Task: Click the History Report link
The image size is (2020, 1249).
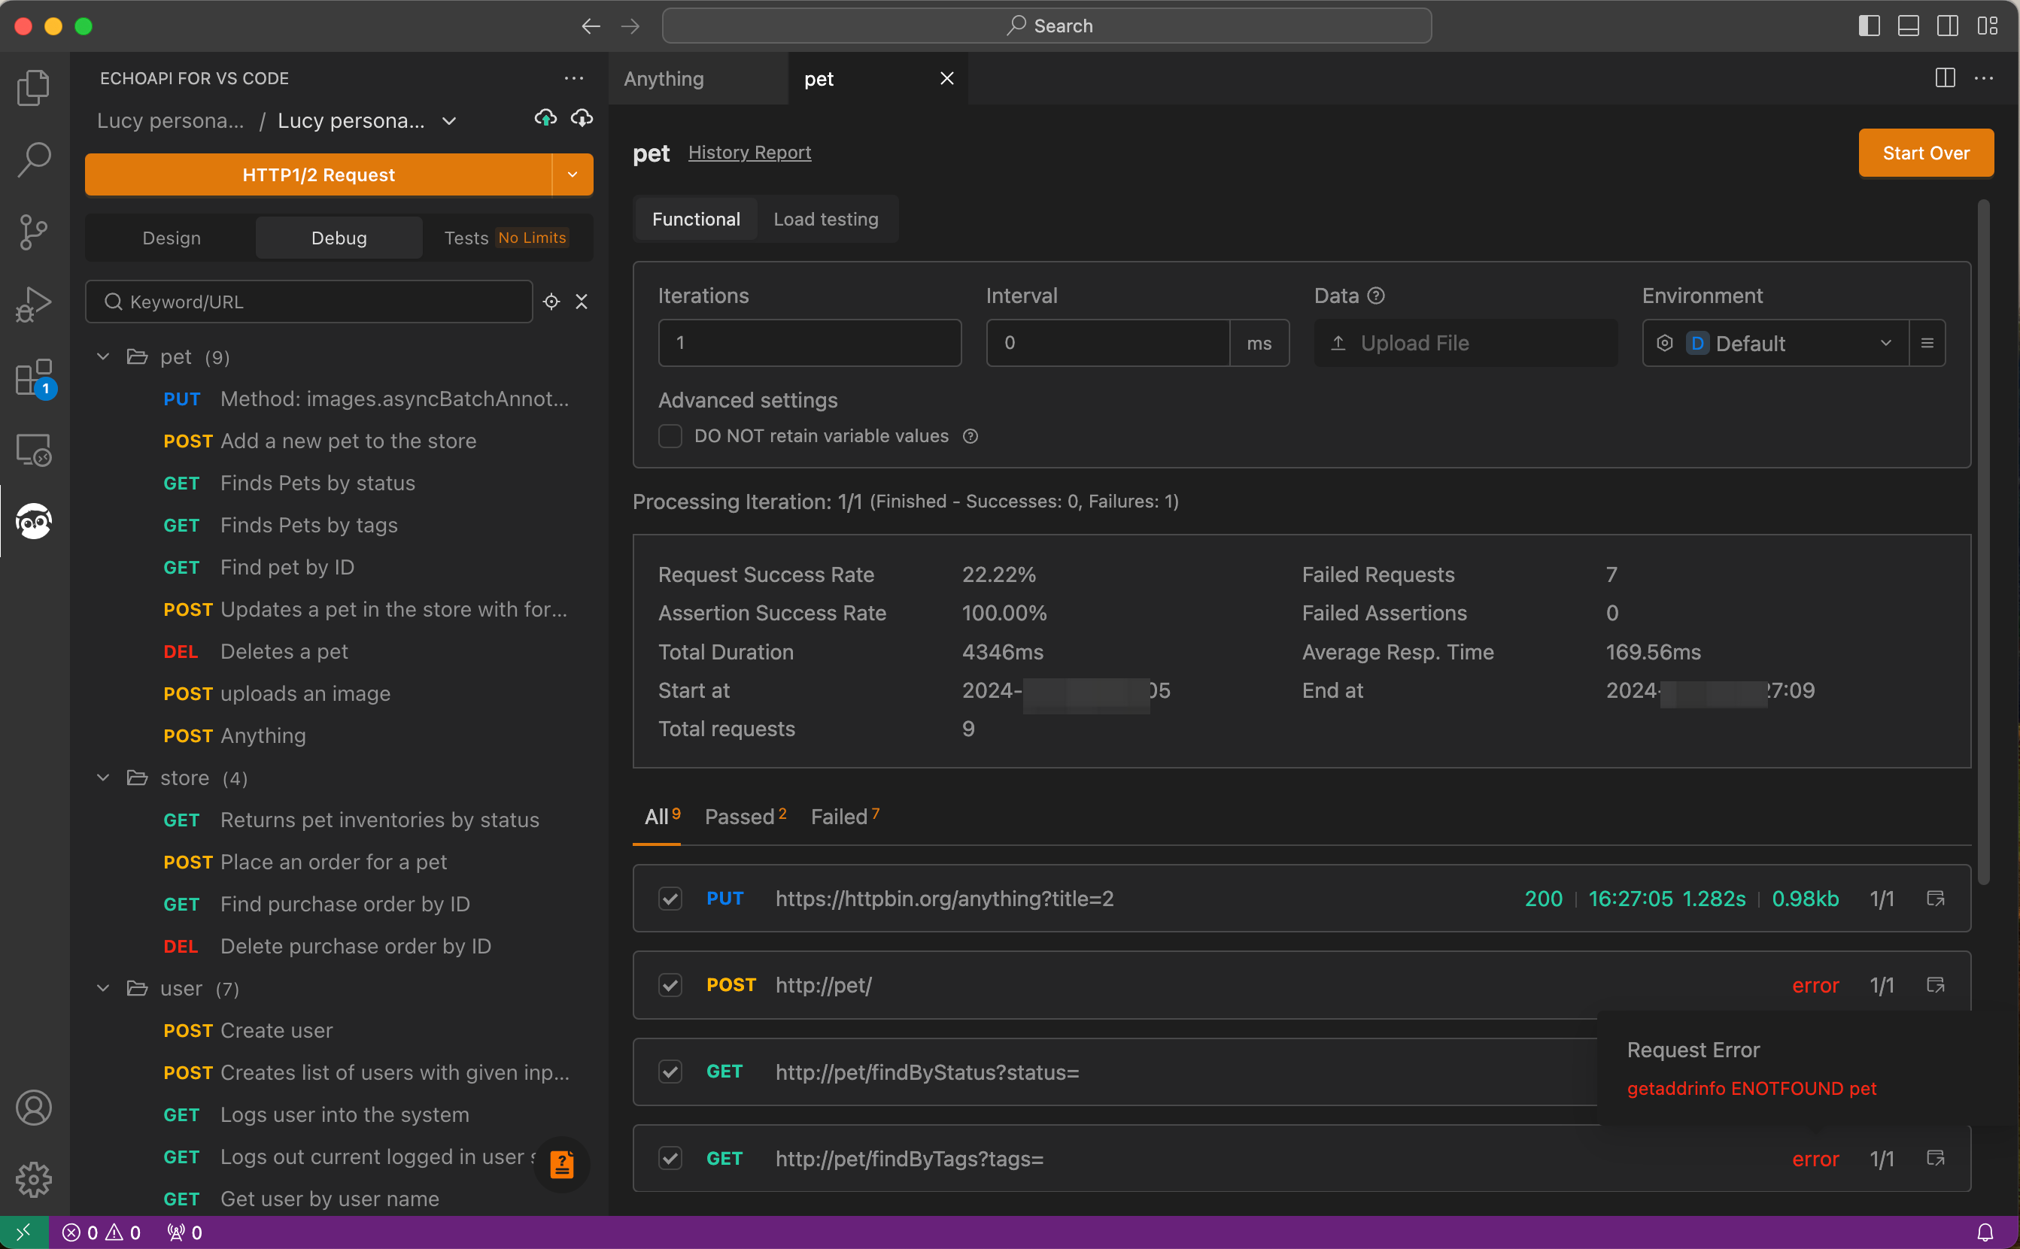Action: pyautogui.click(x=749, y=151)
